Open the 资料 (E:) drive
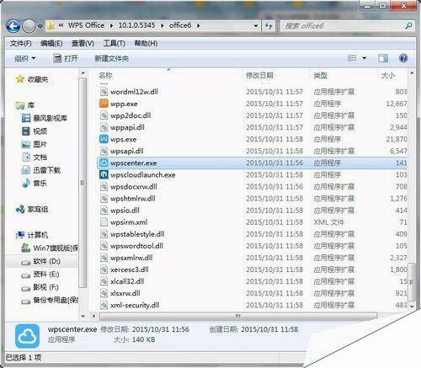 [46, 275]
